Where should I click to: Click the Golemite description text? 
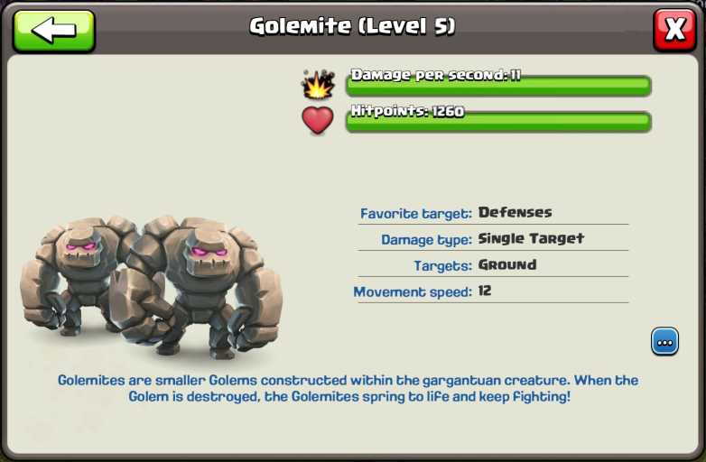pyautogui.click(x=348, y=388)
